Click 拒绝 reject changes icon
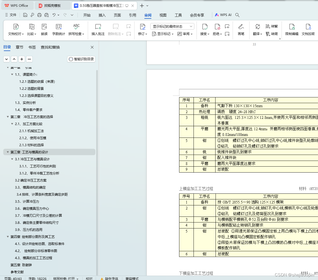 click(217, 27)
